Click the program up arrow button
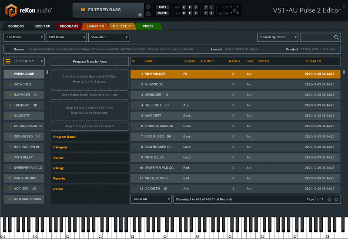 click(x=148, y=7)
